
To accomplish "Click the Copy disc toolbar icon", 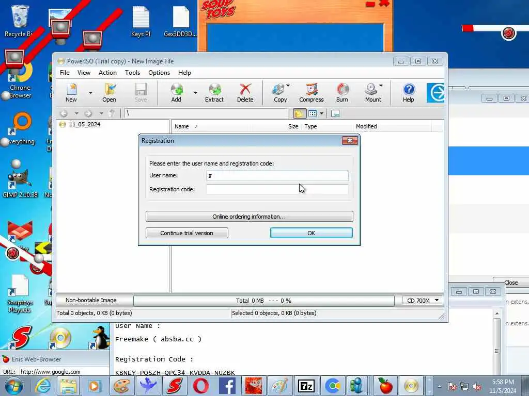I will click(x=279, y=93).
